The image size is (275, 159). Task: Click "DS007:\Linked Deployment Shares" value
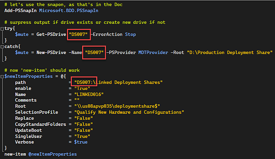pos(118,83)
